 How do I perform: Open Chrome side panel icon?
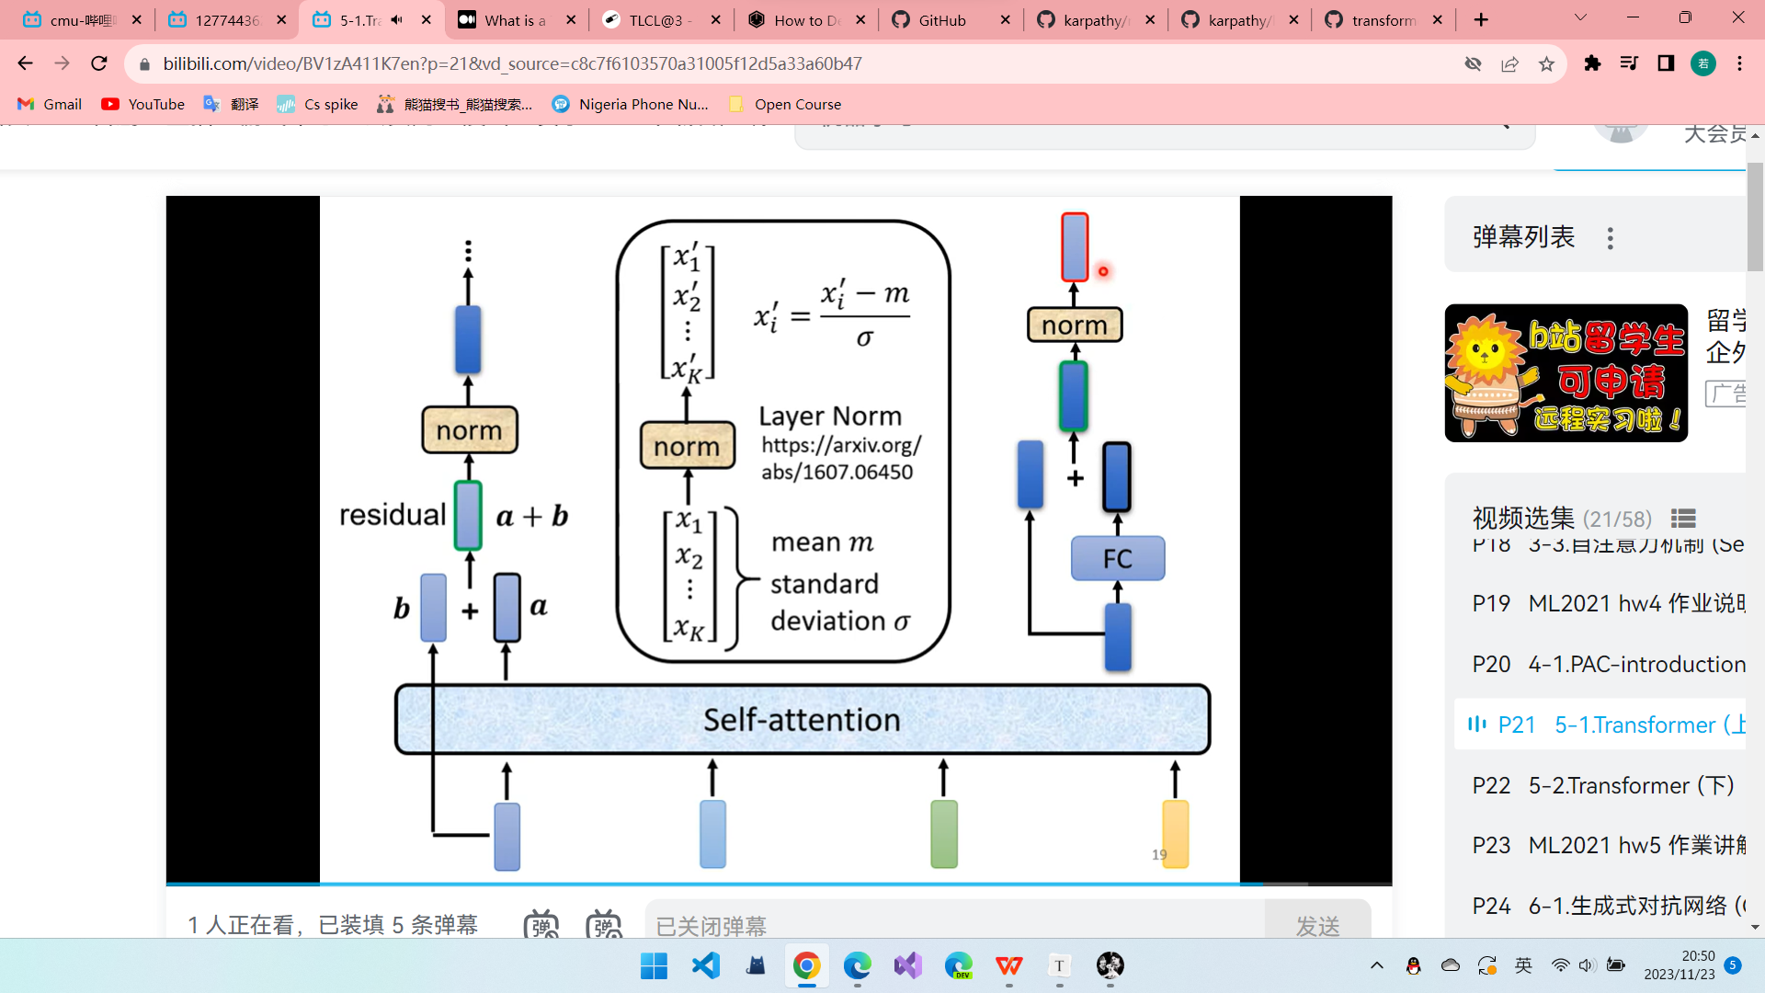(1666, 63)
